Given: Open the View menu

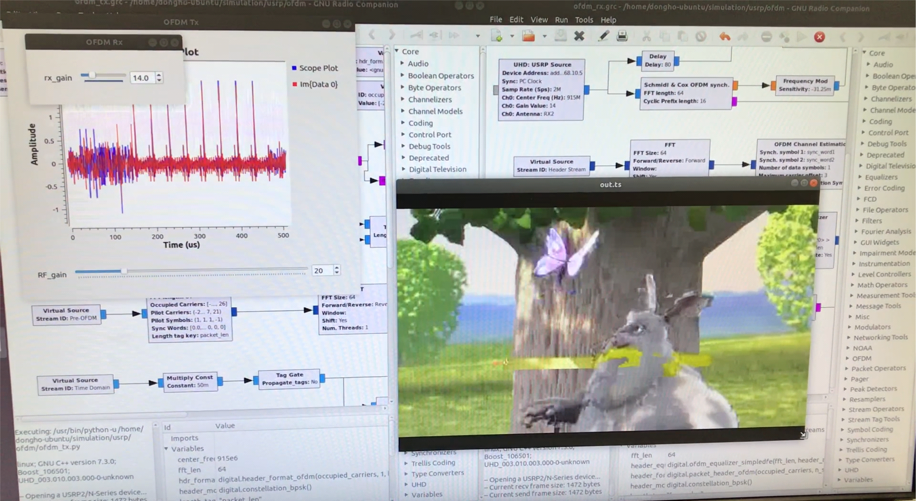Looking at the screenshot, I should tap(539, 20).
